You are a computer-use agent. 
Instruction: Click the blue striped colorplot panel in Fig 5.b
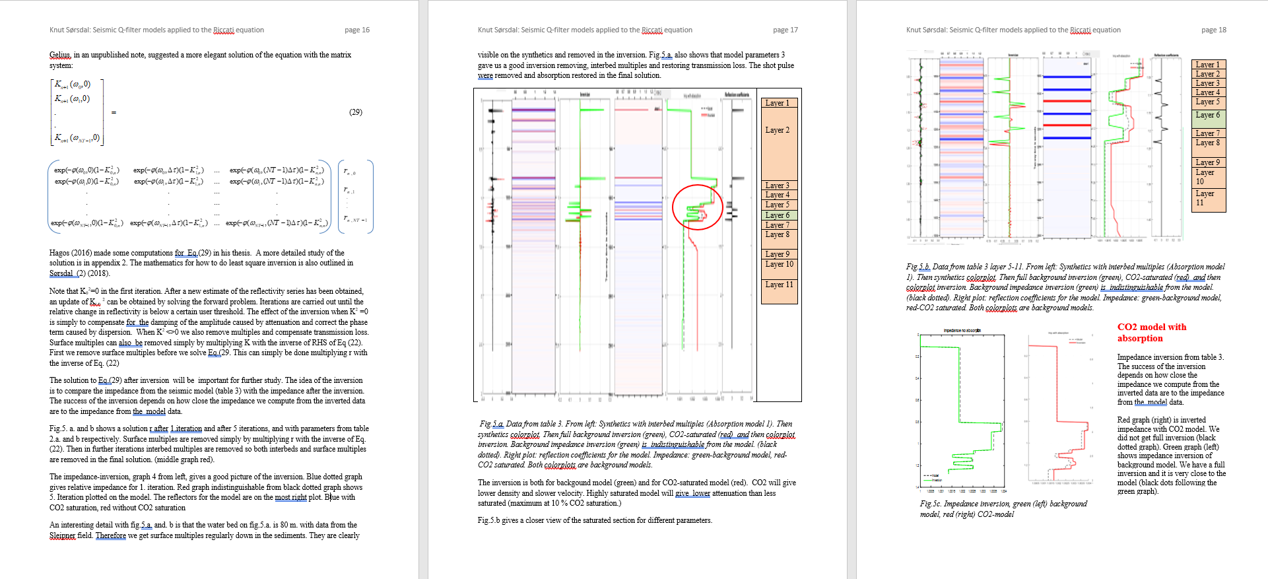(x=1067, y=145)
